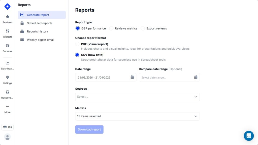Open the Date range calendar icon
This screenshot has width=258, height=145.
[x=132, y=77]
